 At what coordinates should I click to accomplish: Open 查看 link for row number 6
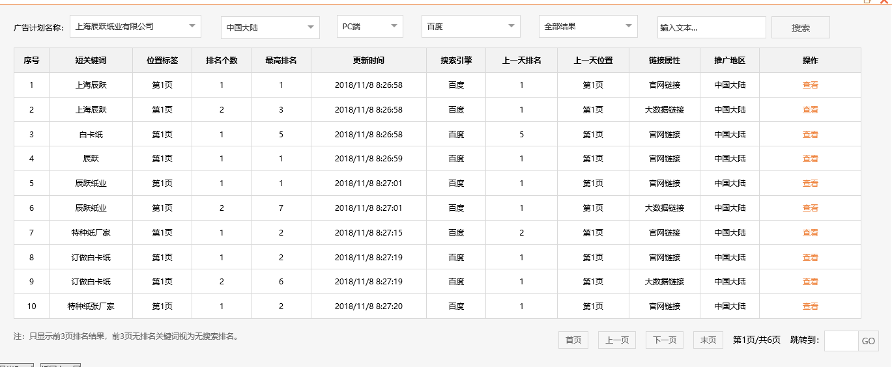[810, 208]
